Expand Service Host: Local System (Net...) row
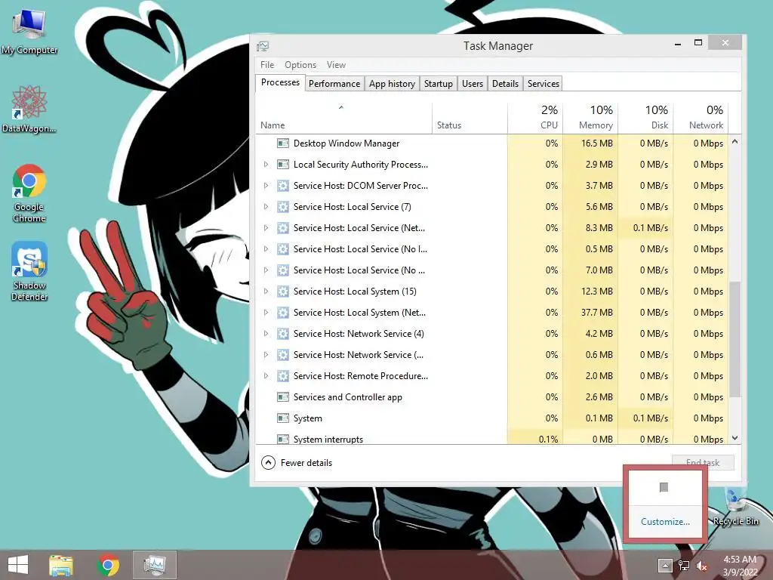This screenshot has height=580, width=773. click(266, 313)
